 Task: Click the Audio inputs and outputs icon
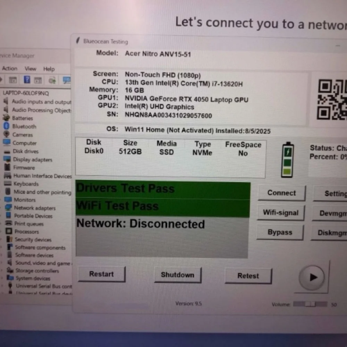click(6, 101)
